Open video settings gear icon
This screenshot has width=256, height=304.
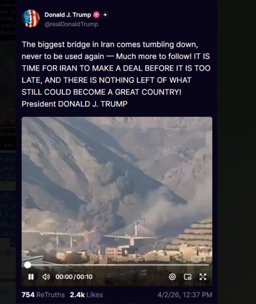coord(172,277)
